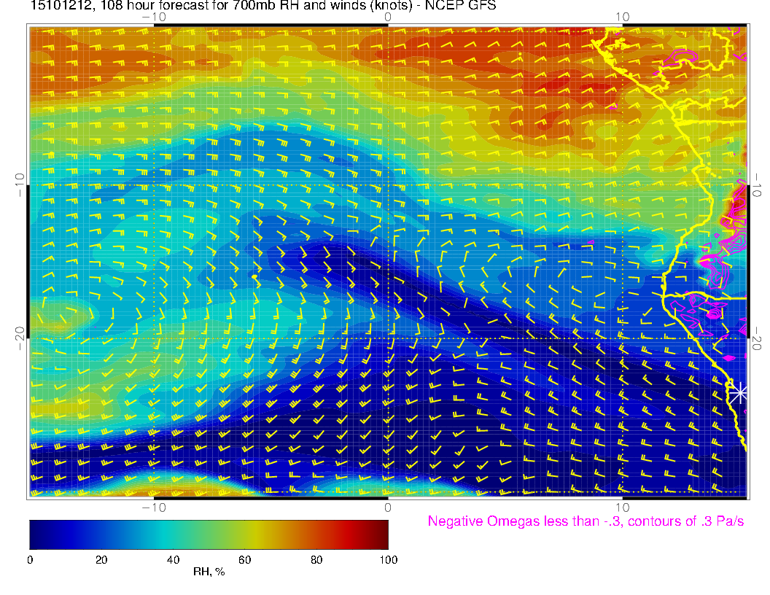
Task: Click the top axis longitude label '-10'
Action: (154, 17)
